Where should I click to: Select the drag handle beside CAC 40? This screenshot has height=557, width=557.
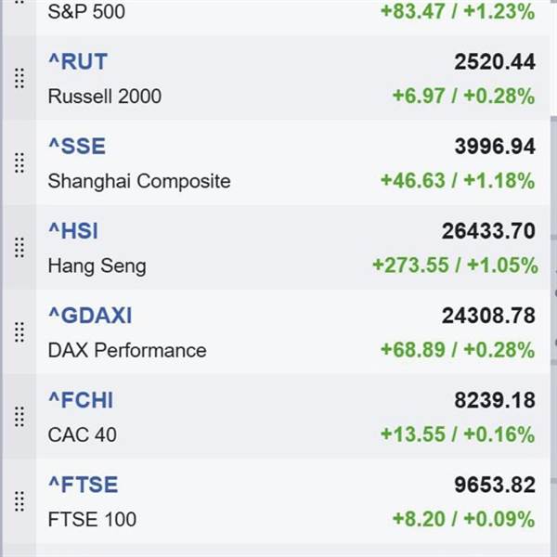tap(19, 417)
